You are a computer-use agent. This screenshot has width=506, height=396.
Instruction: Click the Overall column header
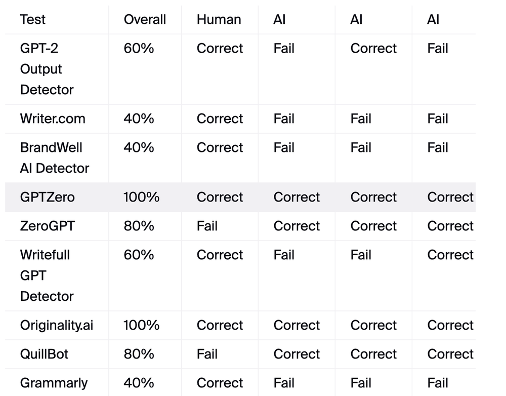(x=145, y=19)
